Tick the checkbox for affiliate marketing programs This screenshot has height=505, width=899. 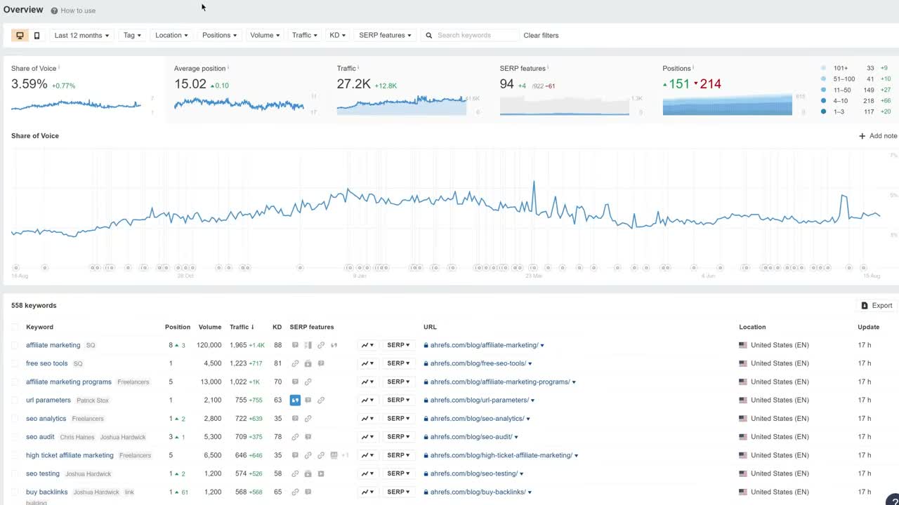(15, 382)
